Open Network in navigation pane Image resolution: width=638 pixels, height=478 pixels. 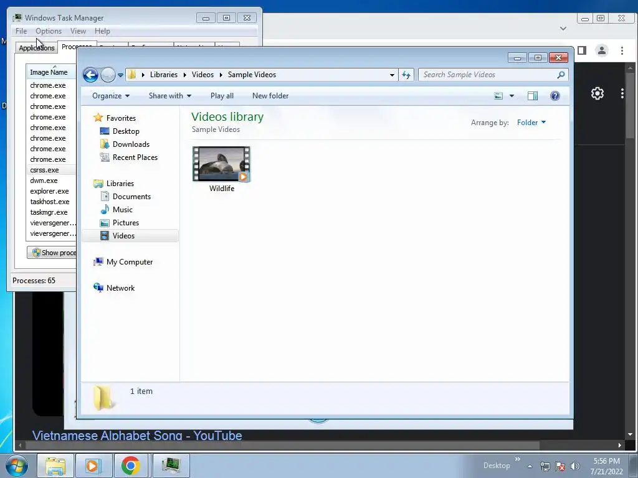pos(120,288)
